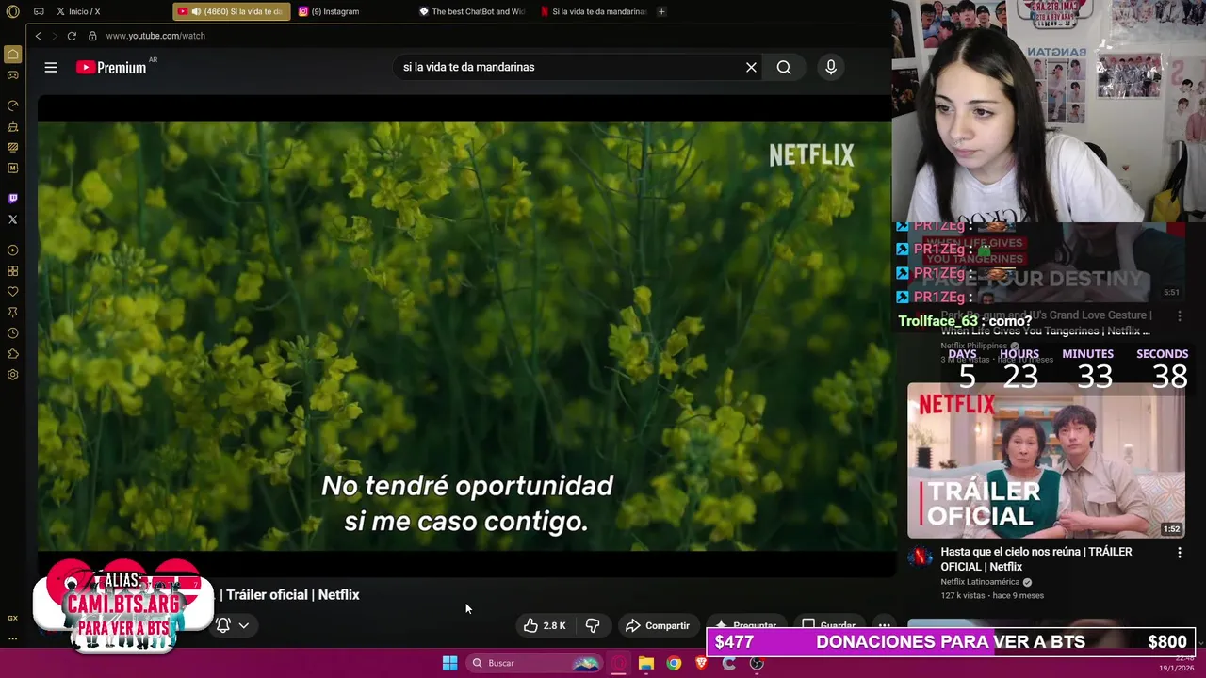
Task: Click the YouTube search magnifier button
Action: point(784,67)
